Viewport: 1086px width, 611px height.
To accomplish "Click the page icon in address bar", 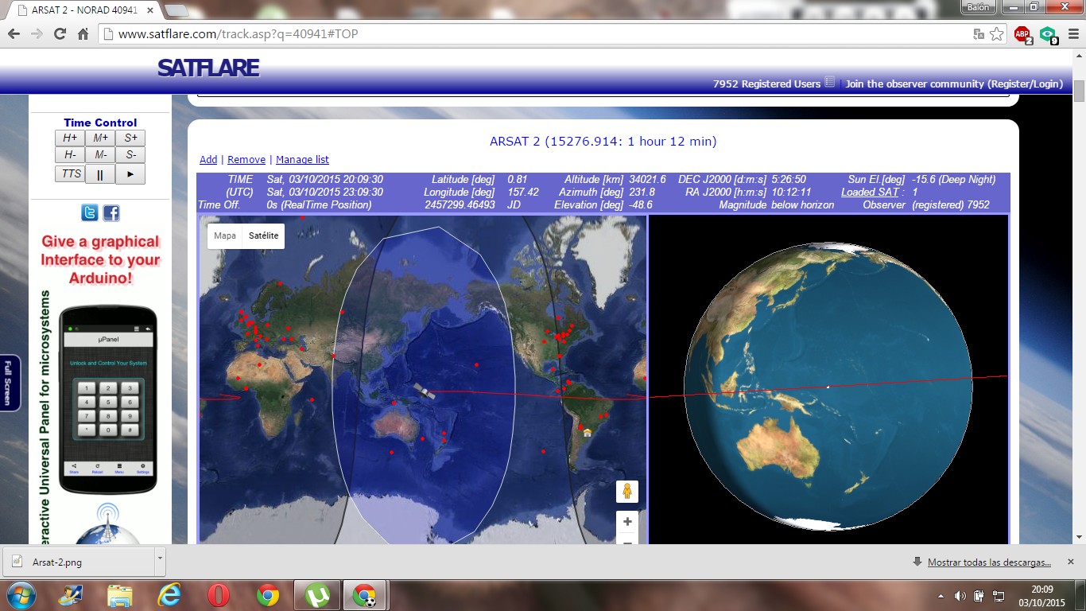I will click(x=110, y=34).
